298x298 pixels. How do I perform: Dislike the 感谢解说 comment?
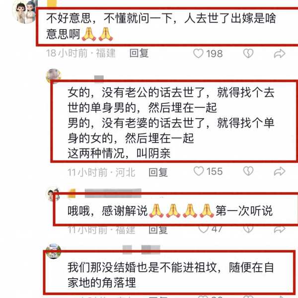[x=248, y=229]
